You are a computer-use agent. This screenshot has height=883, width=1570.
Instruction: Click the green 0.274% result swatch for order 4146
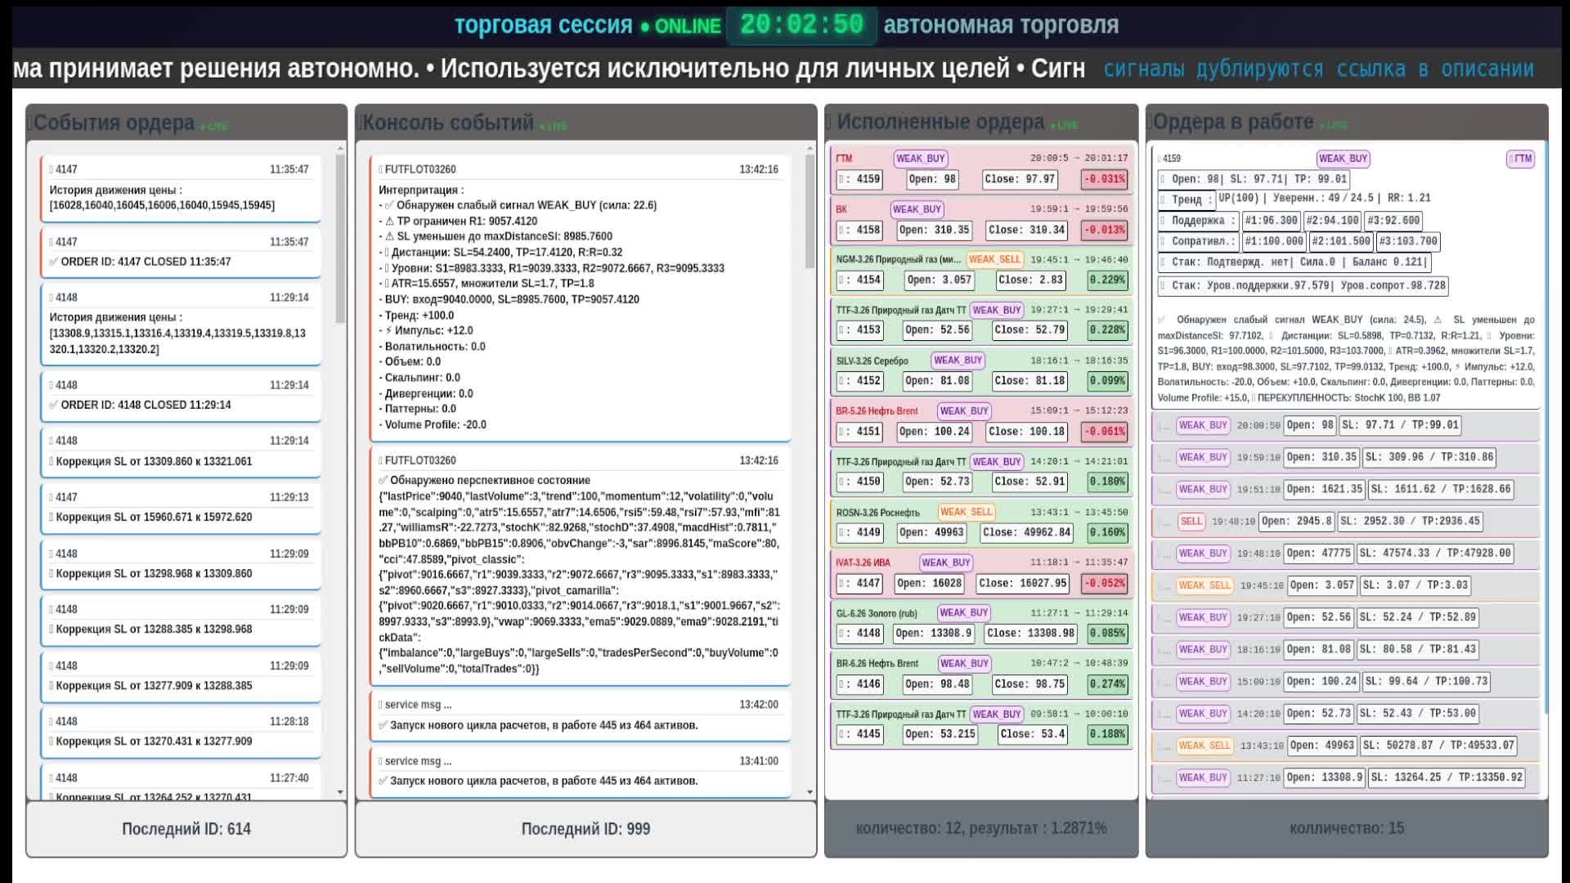coord(1107,684)
